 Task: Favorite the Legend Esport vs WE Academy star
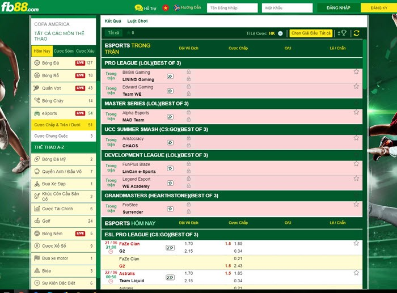pos(356,179)
